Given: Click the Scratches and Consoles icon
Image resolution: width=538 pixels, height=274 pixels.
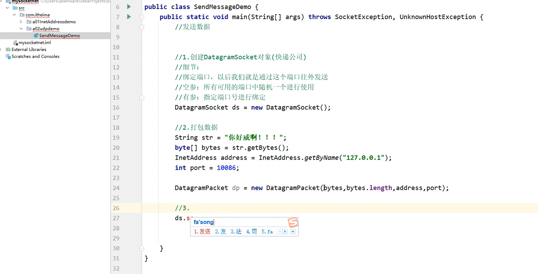Looking at the screenshot, I should click(x=8, y=56).
